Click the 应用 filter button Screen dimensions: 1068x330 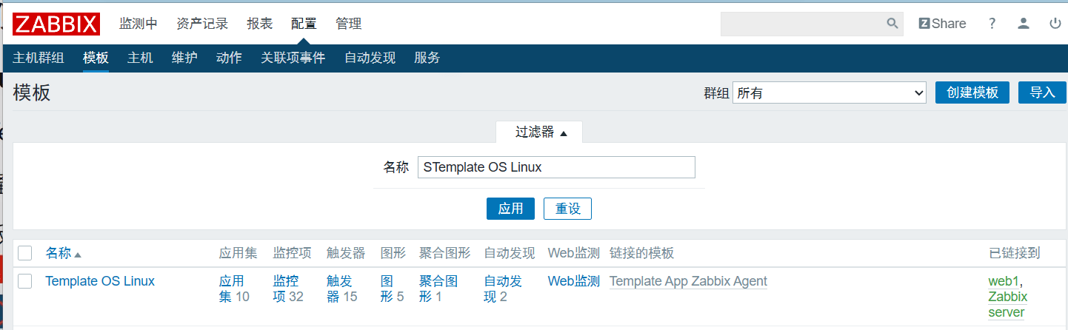point(510,209)
